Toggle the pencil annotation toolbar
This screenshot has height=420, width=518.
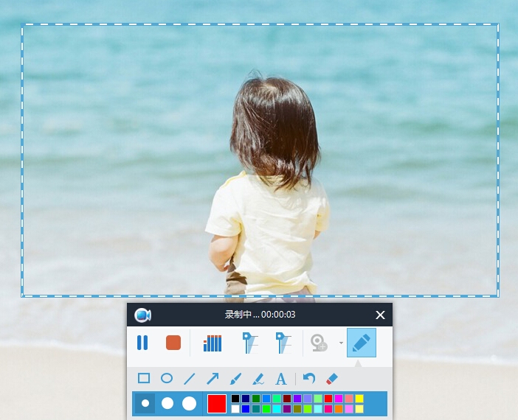pos(361,343)
